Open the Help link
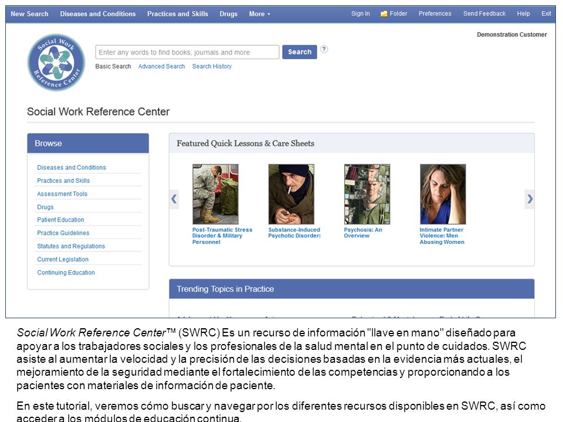Image resolution: width=563 pixels, height=422 pixels. pyautogui.click(x=524, y=13)
